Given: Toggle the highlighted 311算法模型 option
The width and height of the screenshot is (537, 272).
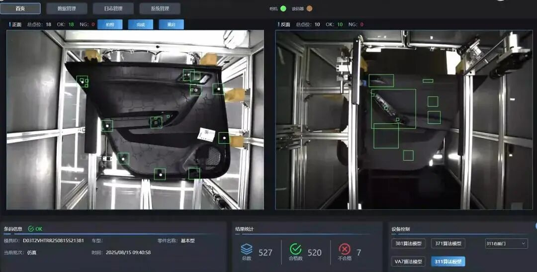Looking at the screenshot, I should (x=448, y=262).
